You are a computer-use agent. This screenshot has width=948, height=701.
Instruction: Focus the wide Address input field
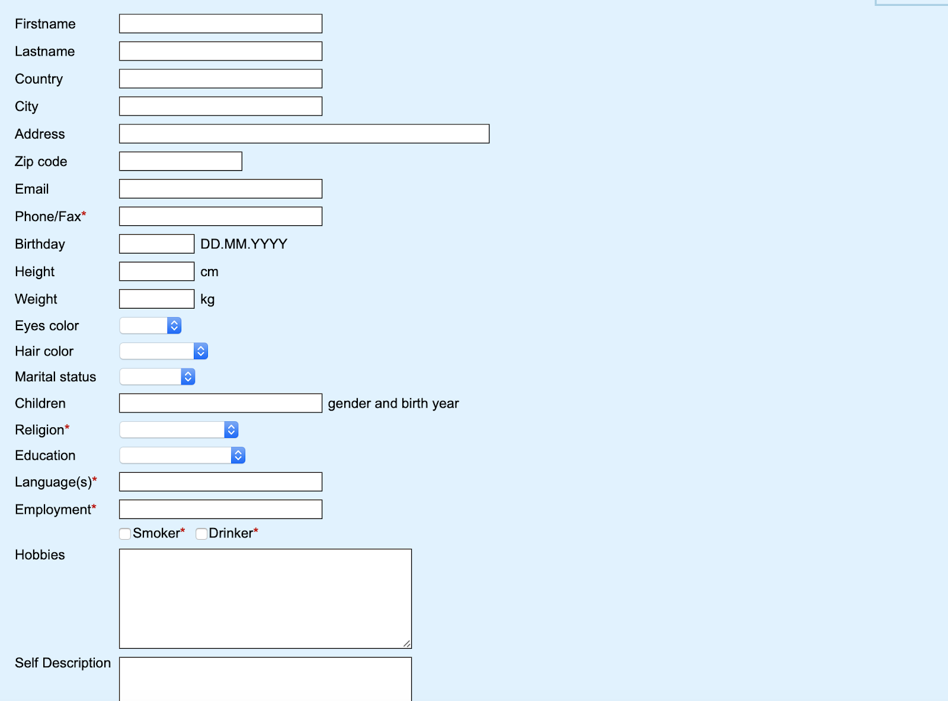304,134
